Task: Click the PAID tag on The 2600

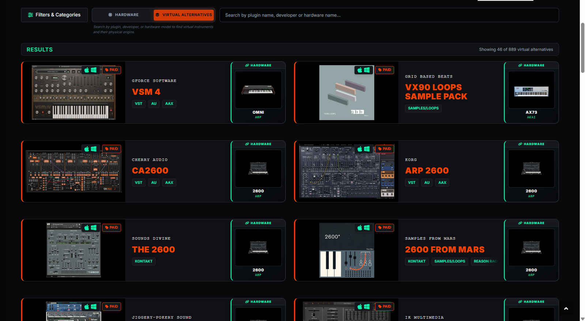Action: click(x=112, y=227)
